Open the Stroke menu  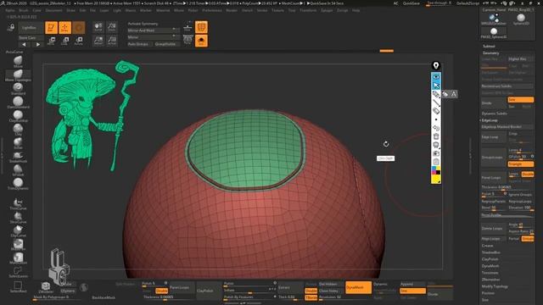click(x=262, y=10)
